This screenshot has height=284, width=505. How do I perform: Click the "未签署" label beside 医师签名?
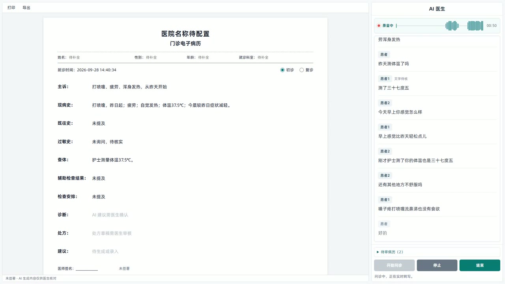pos(124,269)
